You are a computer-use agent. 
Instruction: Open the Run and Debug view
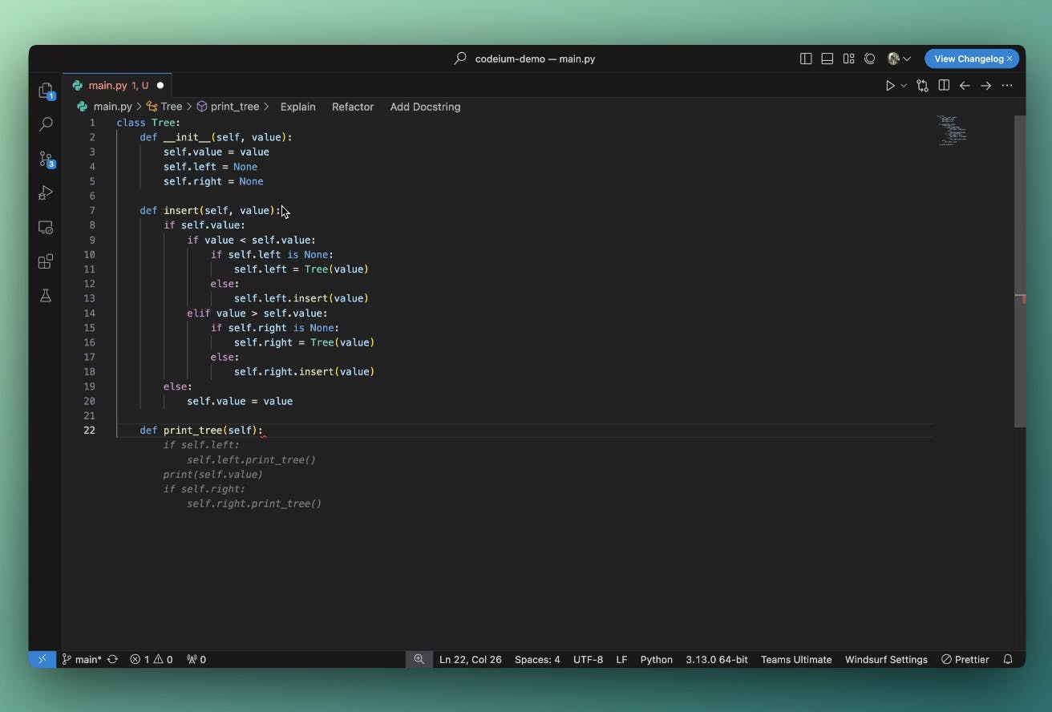pyautogui.click(x=46, y=193)
